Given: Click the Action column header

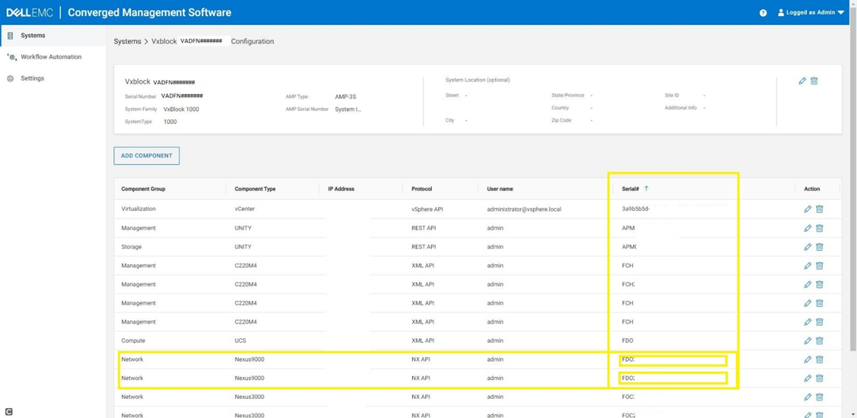Looking at the screenshot, I should point(811,189).
